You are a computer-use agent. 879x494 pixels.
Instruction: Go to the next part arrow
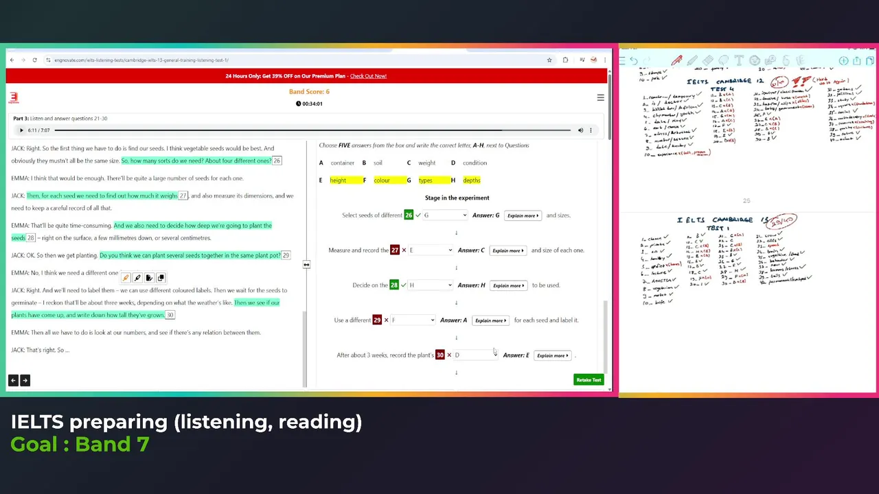25,380
